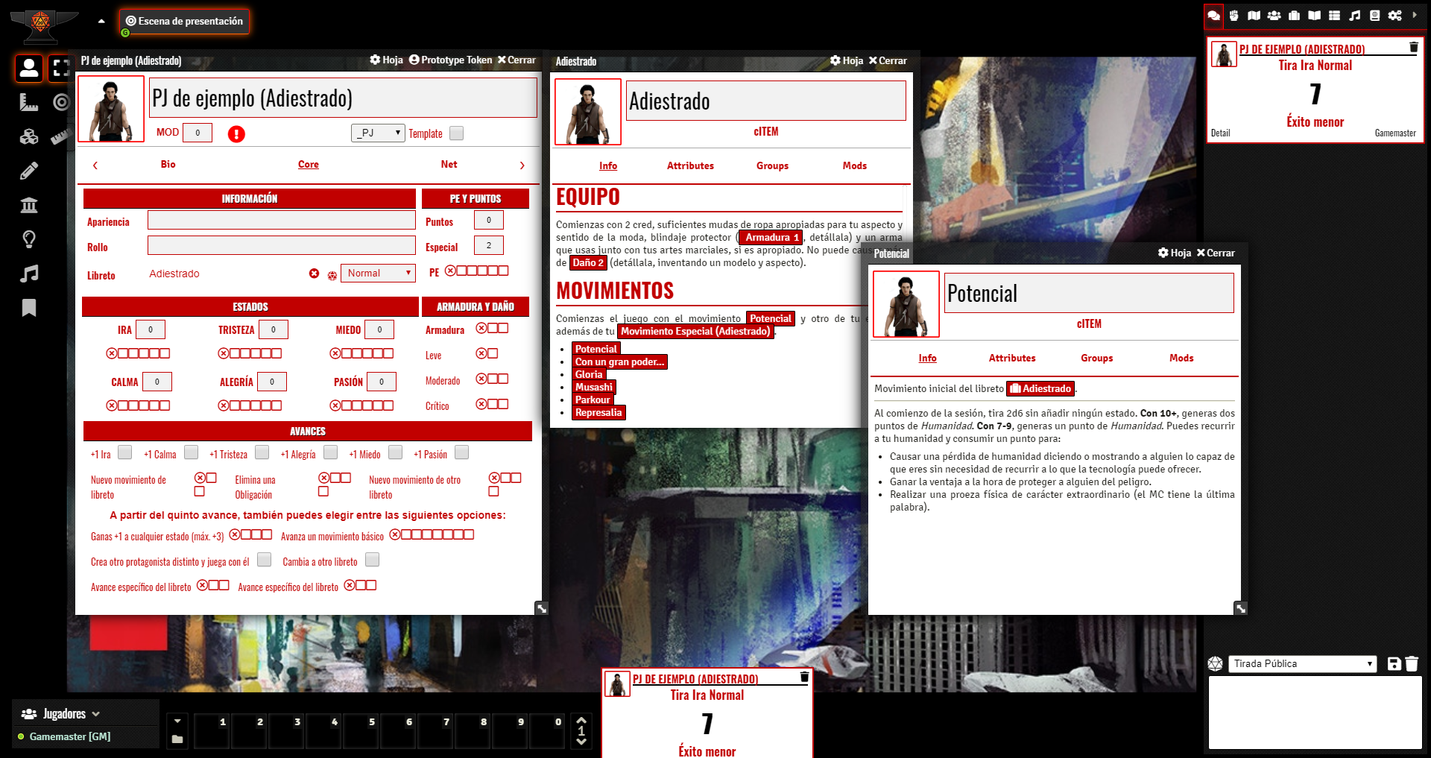The height and width of the screenshot is (758, 1431).
Task: Open the Rollable Tables sidebar tab
Action: tap(1335, 15)
